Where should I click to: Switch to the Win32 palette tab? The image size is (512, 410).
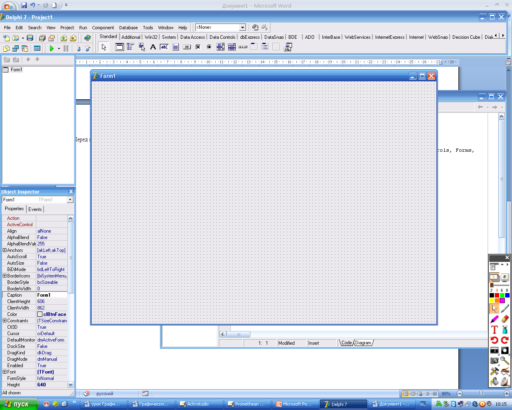[151, 37]
